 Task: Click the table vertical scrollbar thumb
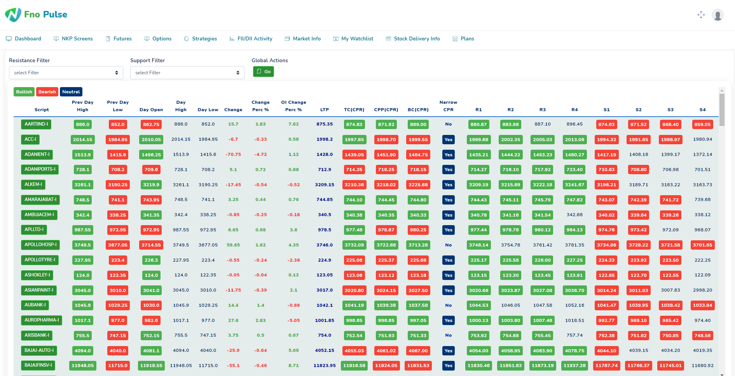pyautogui.click(x=722, y=110)
